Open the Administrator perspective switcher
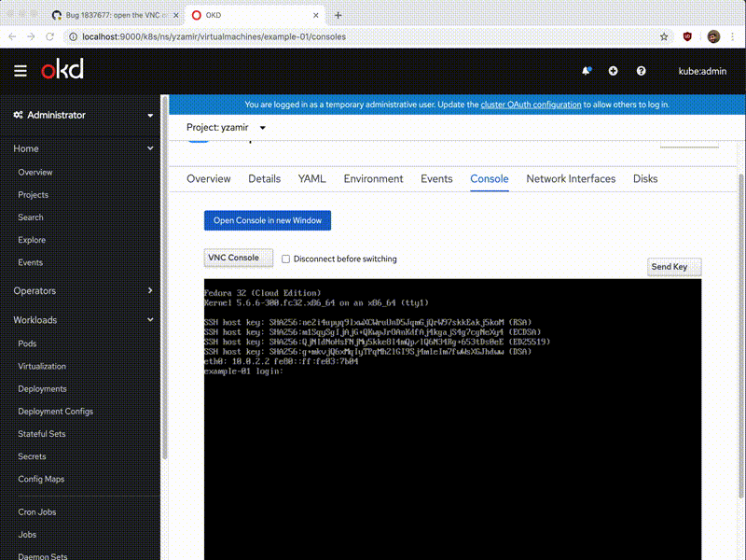This screenshot has height=560, width=746. 83,115
